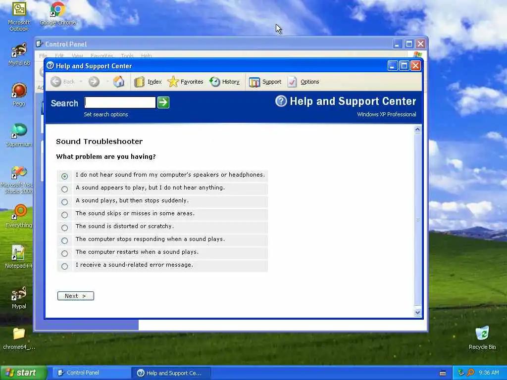507x380 pixels.
Task: Click the help page scroll down arrow
Action: click(417, 313)
